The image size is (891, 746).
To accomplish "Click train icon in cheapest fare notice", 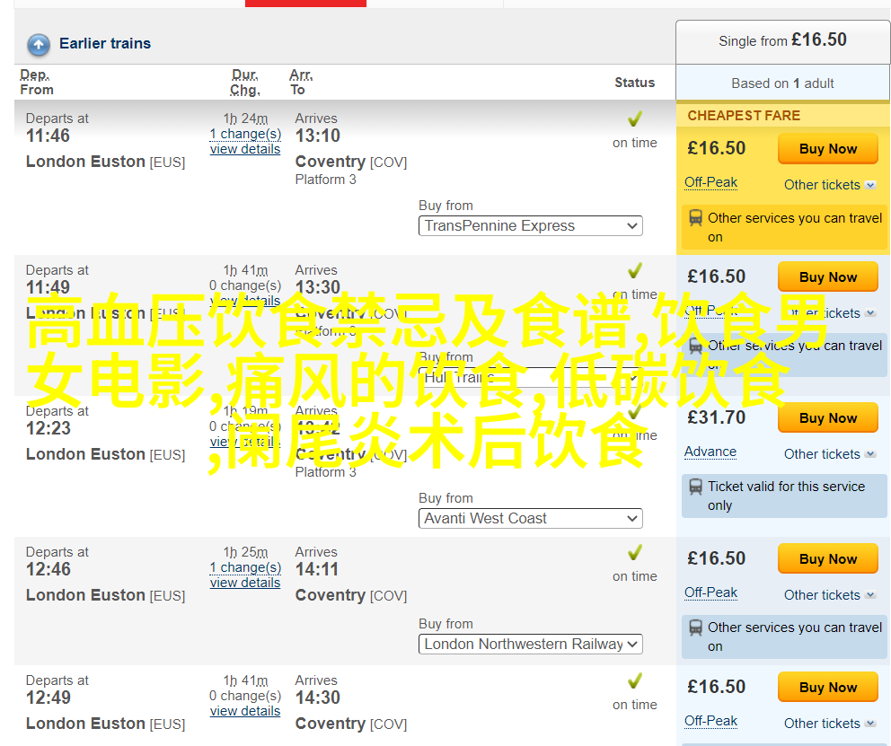I will point(696,218).
